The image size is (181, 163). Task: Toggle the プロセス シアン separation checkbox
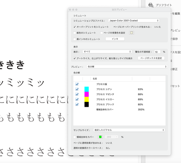pos(77,89)
